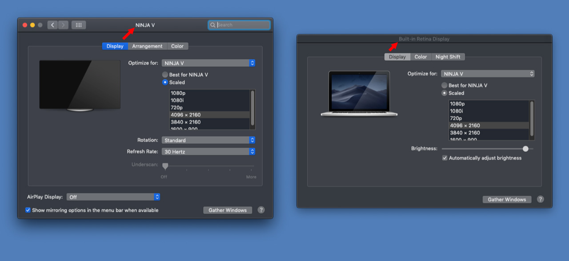The image size is (569, 261).
Task: Open the Refresh Rate dropdown showing 30 Hertz
Action: pos(208,152)
